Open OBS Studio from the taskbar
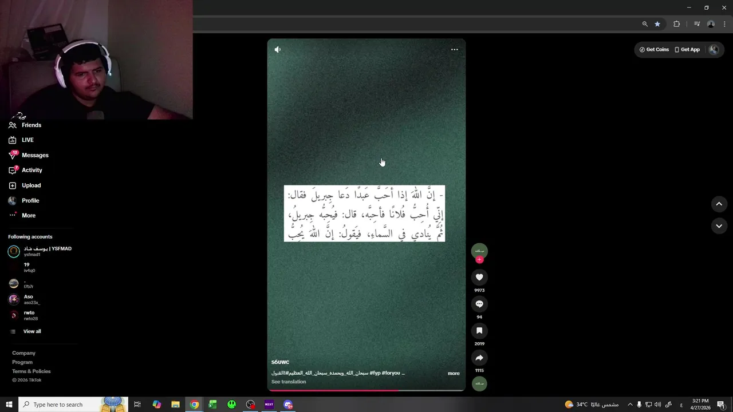This screenshot has width=733, height=412. [251, 405]
